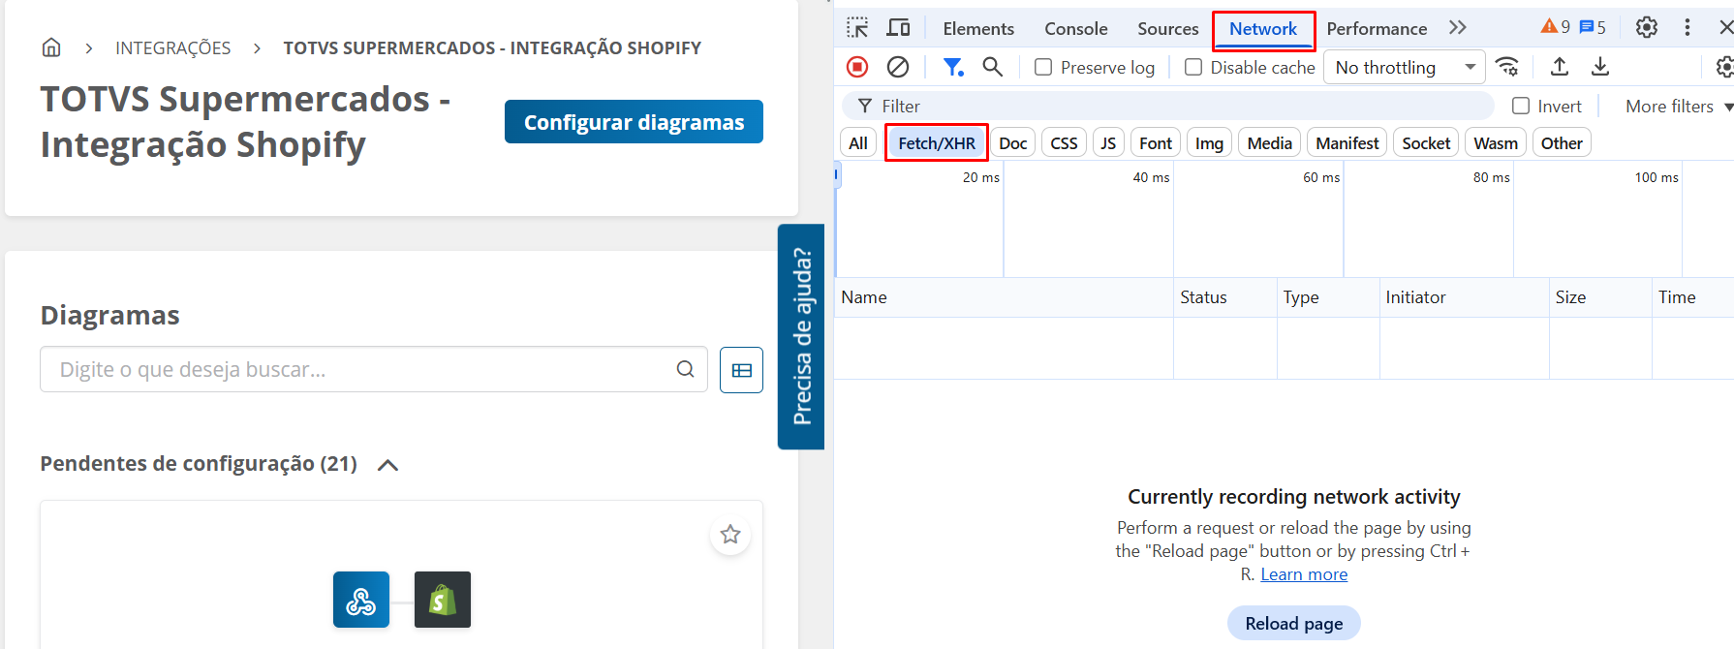Image resolution: width=1734 pixels, height=649 pixels.
Task: Sort requests by Name column
Action: [1004, 297]
